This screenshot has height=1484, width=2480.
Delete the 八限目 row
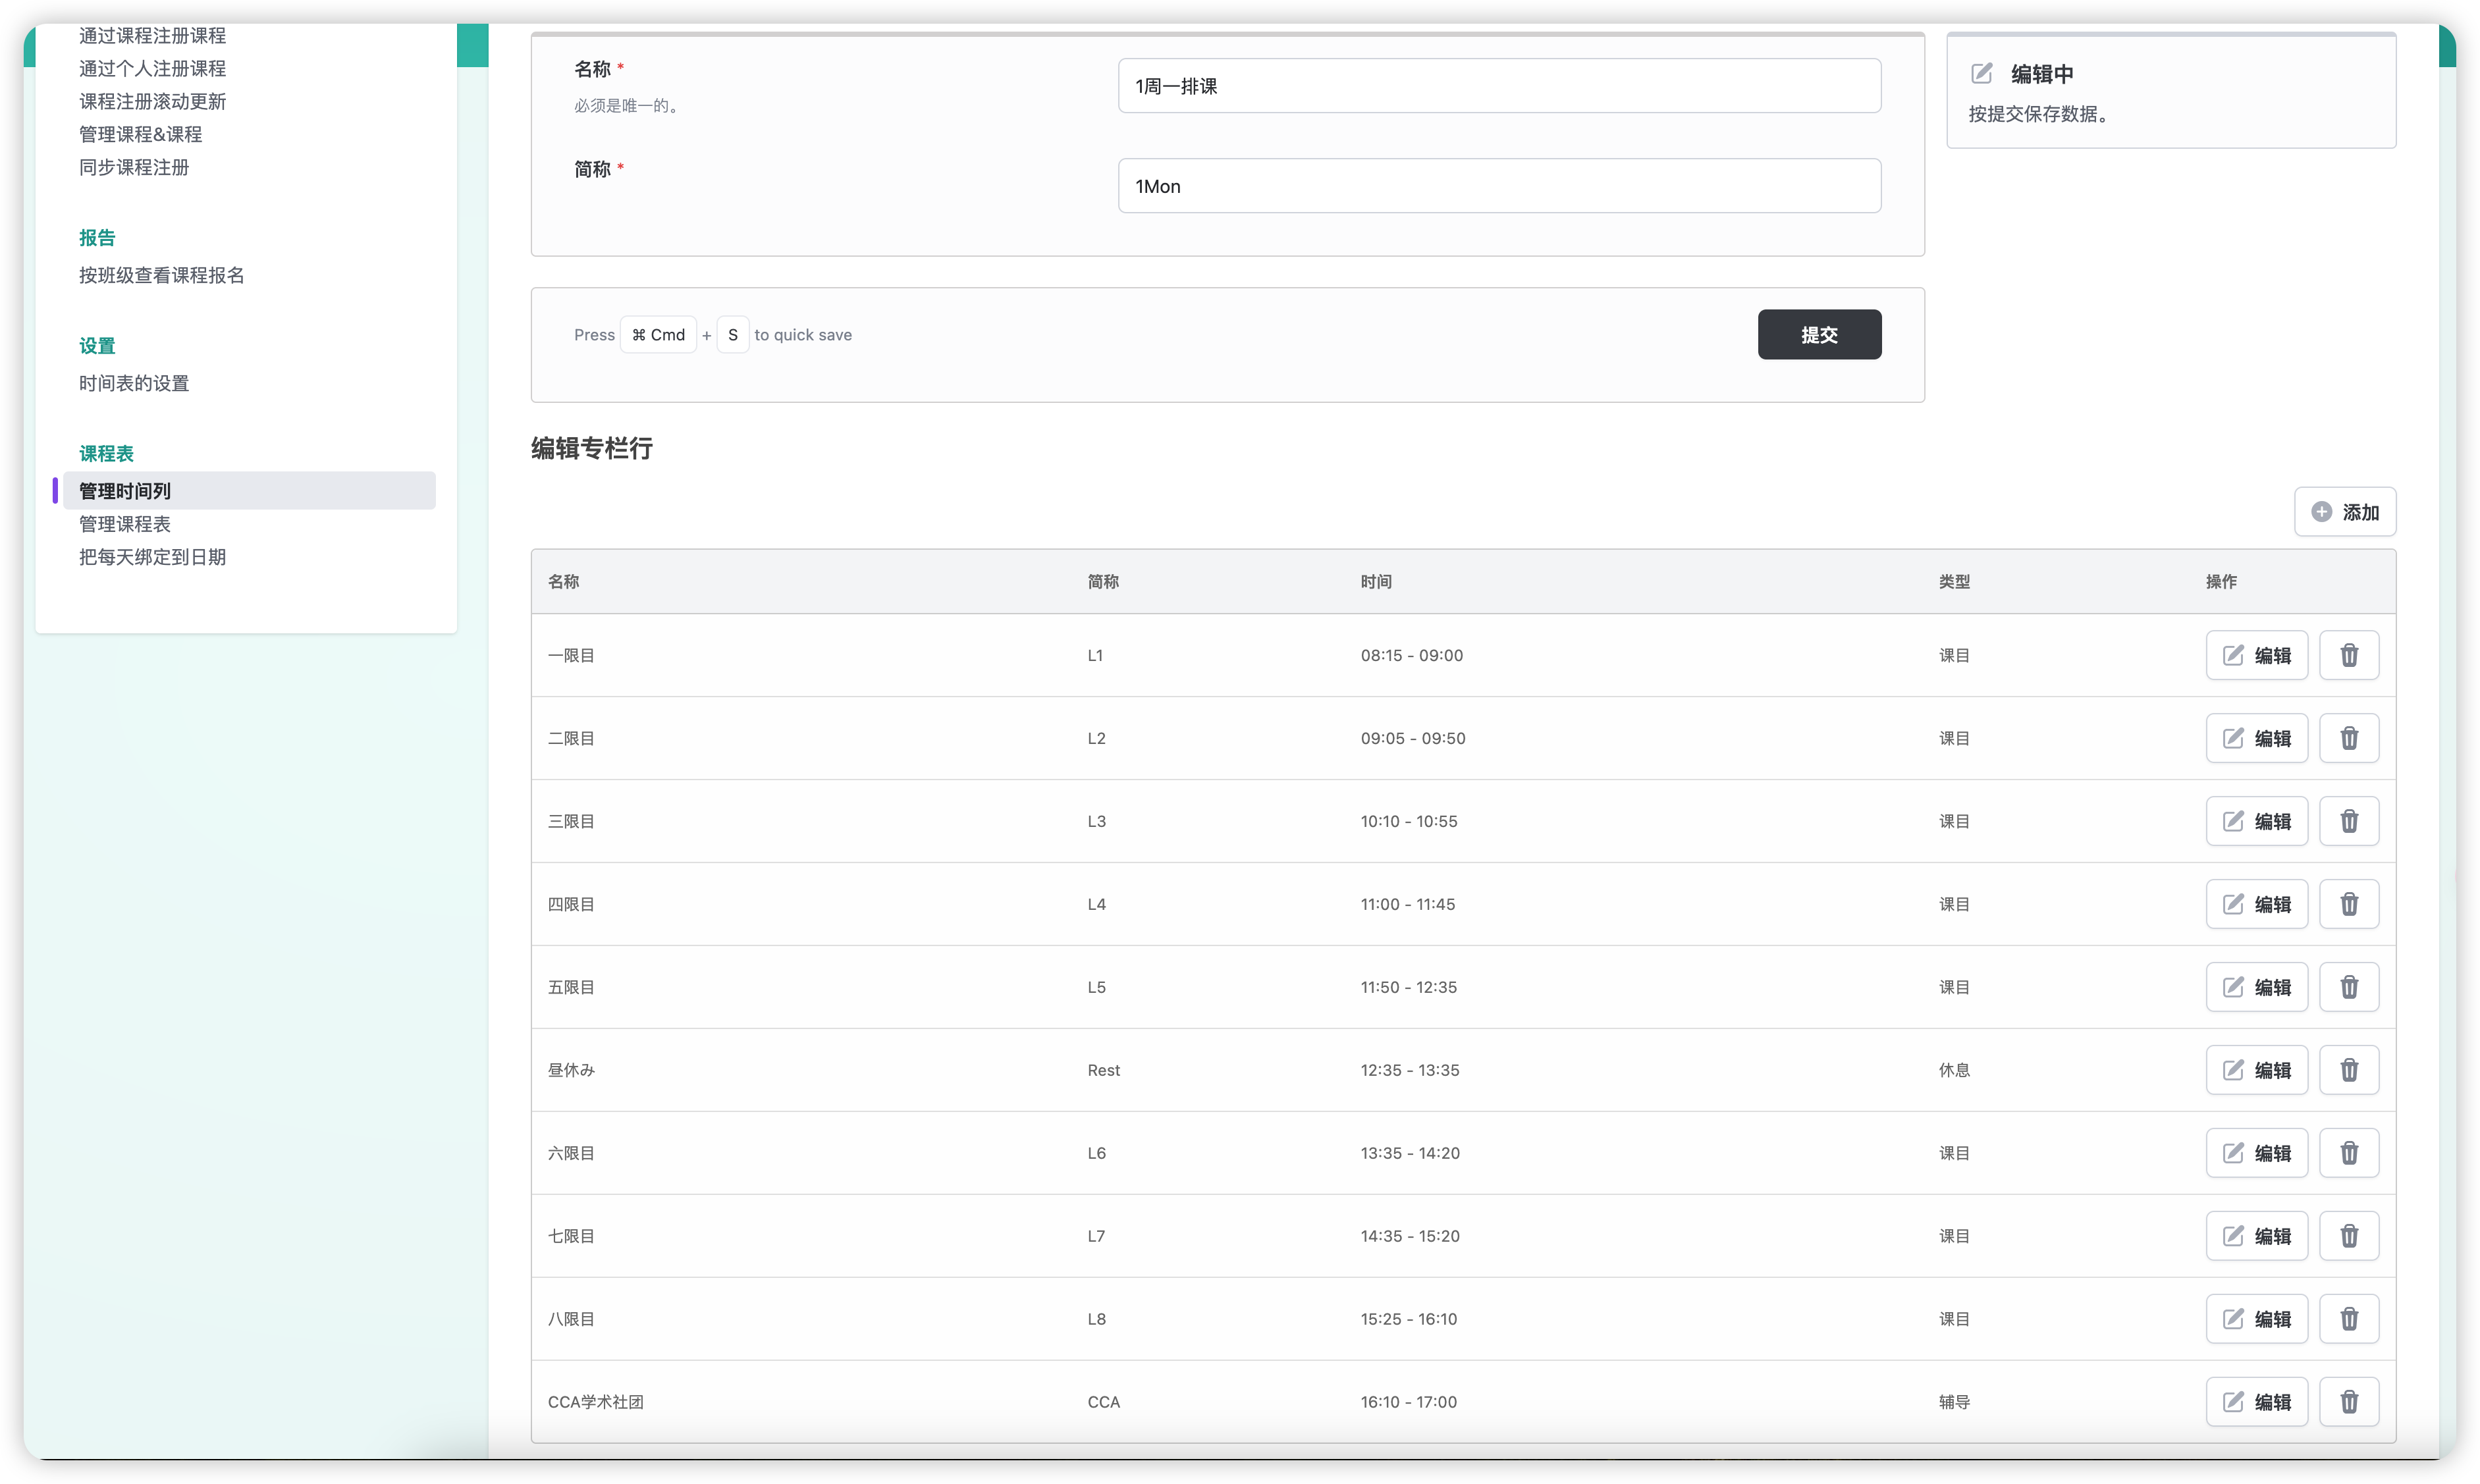point(2348,1319)
